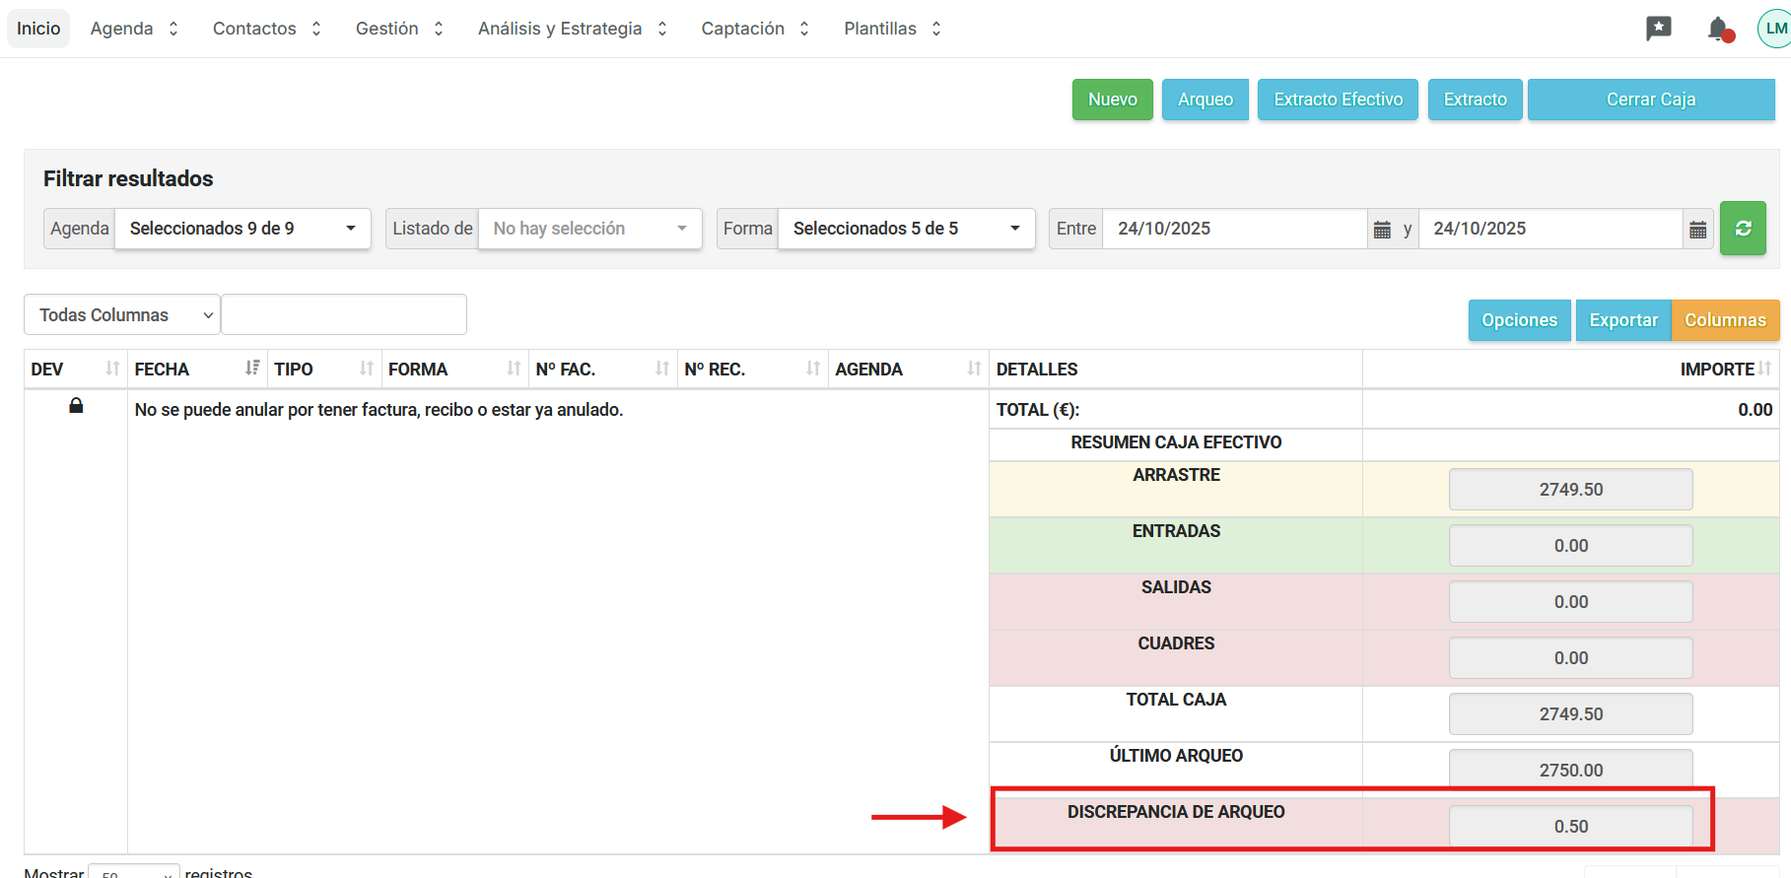Open the Gestión menu

(x=399, y=29)
